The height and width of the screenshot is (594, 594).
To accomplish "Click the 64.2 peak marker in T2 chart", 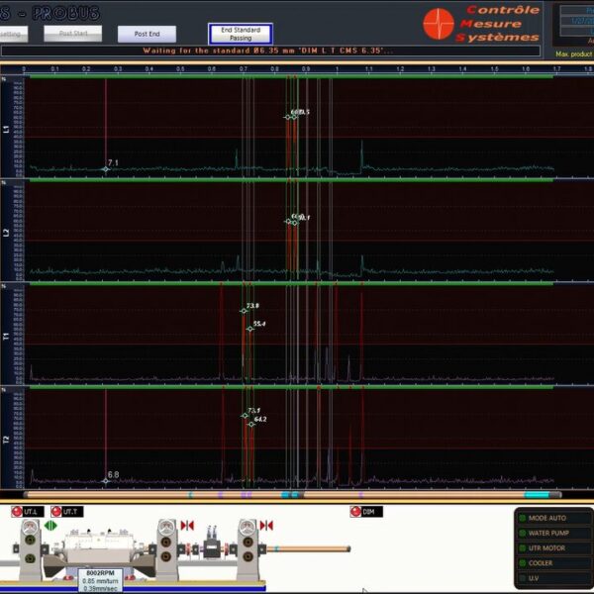I will [x=250, y=425].
